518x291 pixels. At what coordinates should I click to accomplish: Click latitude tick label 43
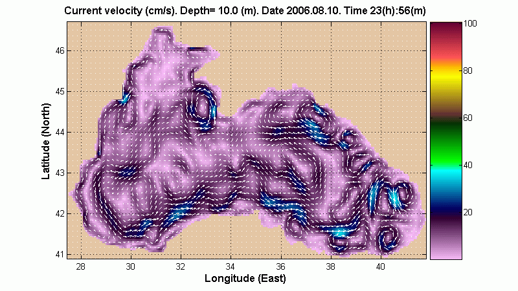click(60, 173)
